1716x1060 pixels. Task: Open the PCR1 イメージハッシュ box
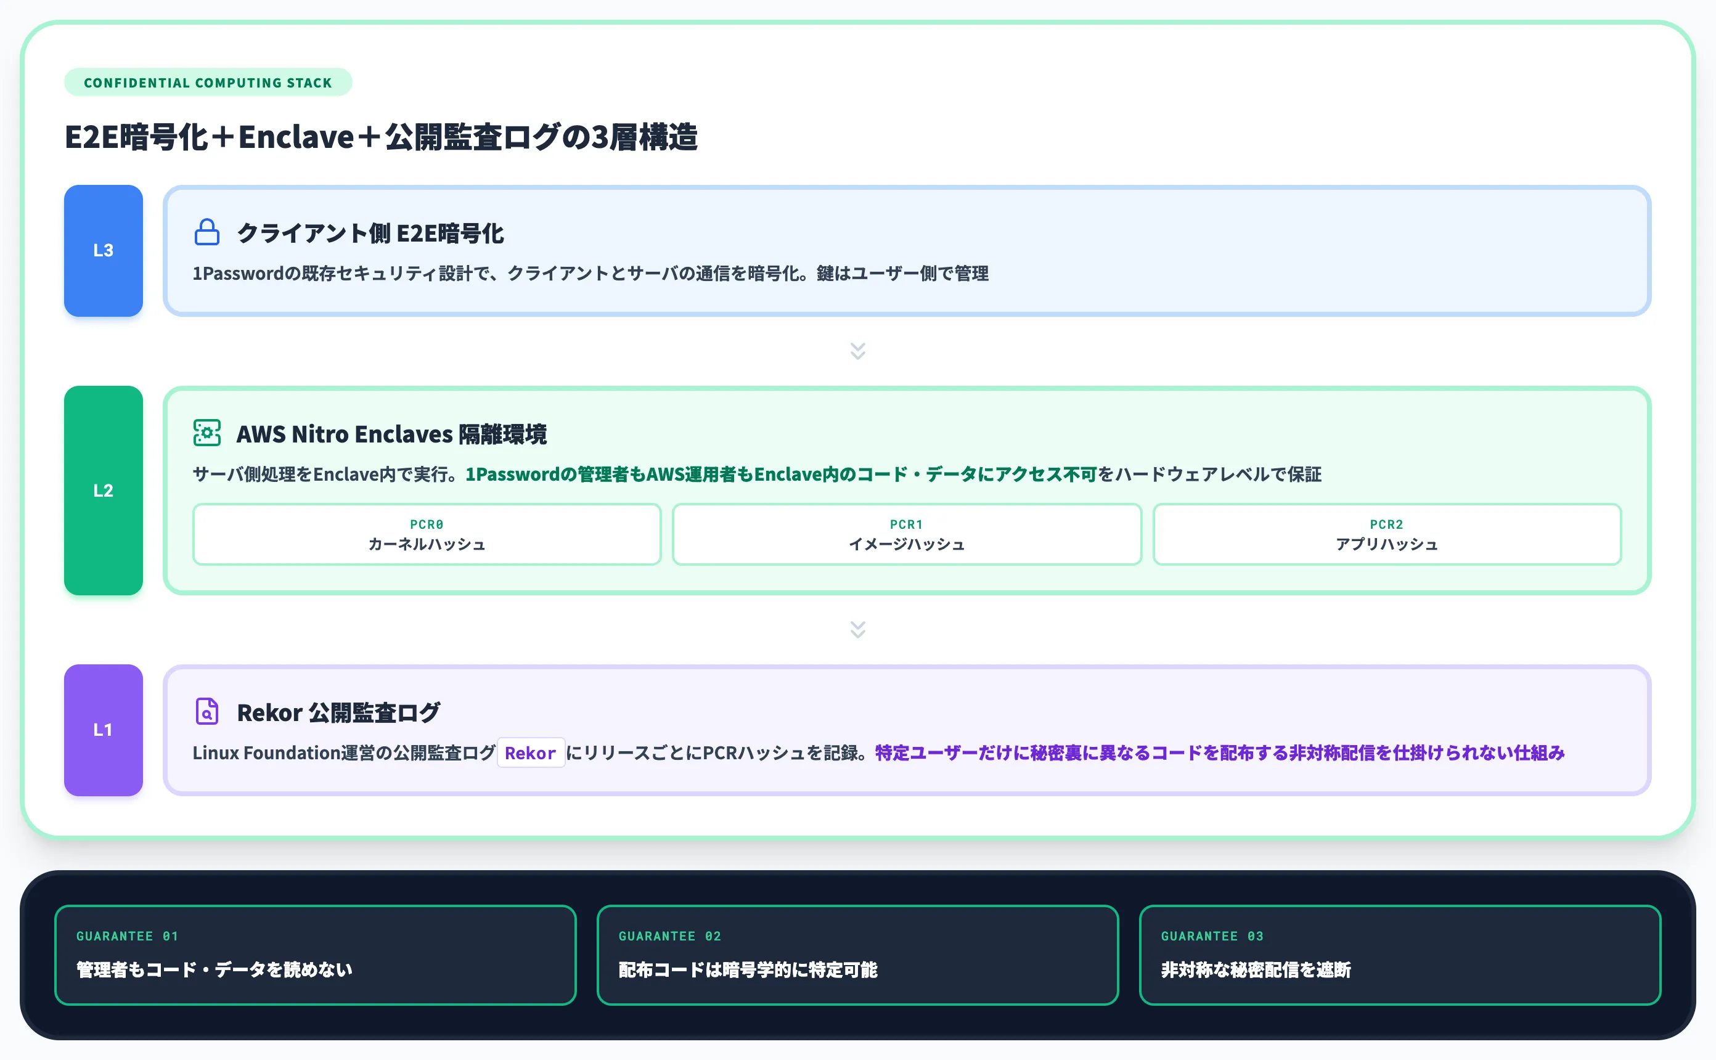[907, 534]
